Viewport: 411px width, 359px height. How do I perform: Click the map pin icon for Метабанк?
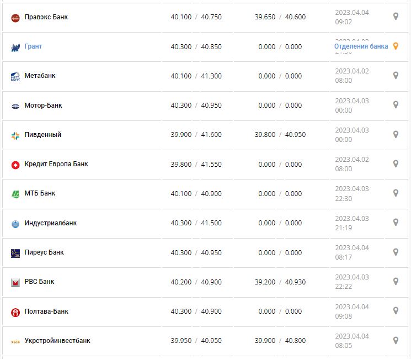(x=396, y=76)
